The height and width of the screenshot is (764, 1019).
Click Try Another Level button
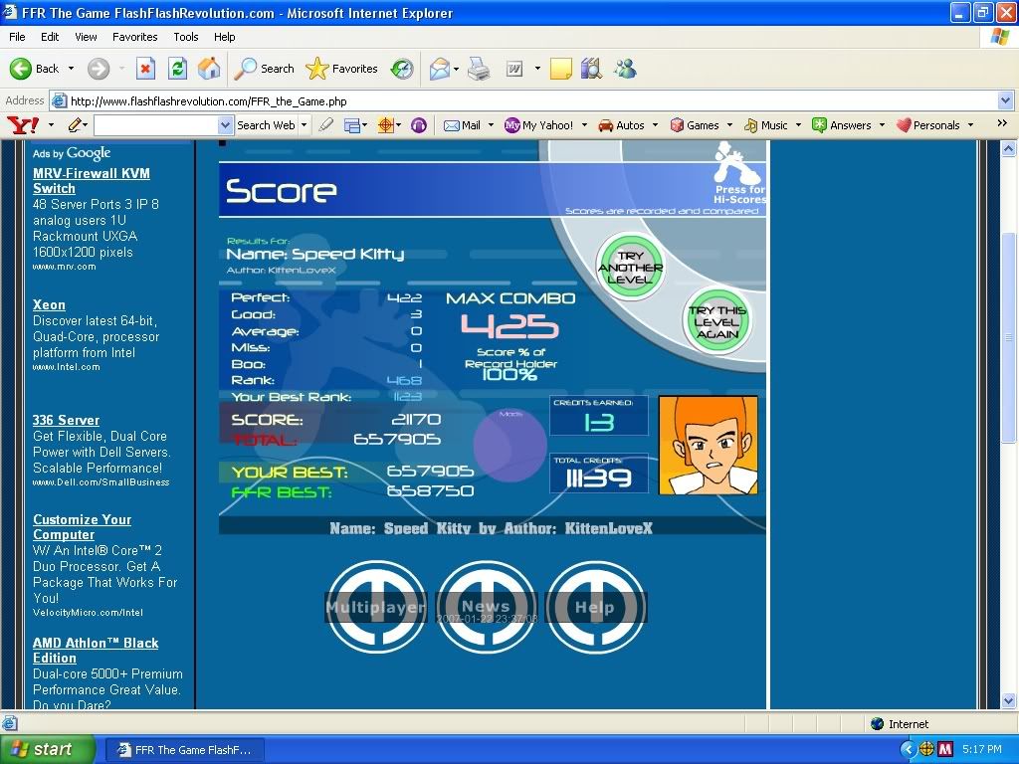click(630, 268)
